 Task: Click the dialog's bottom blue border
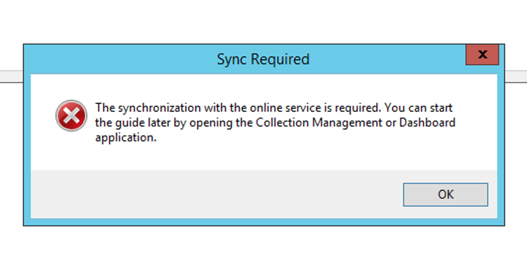[263, 222]
